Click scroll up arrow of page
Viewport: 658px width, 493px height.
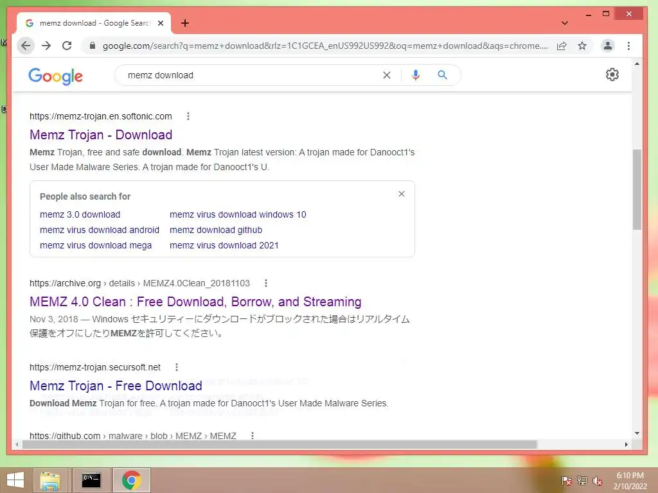click(x=637, y=64)
